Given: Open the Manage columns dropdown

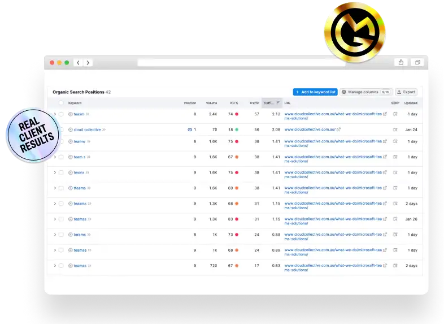Looking at the screenshot, I should (366, 92).
